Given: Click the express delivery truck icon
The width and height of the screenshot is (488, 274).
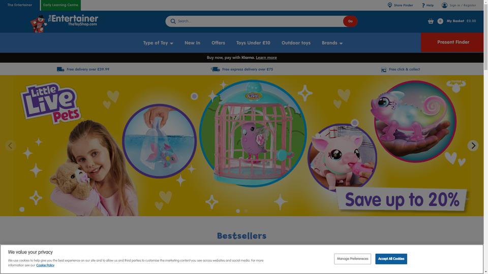Looking at the screenshot, I should click(x=216, y=70).
